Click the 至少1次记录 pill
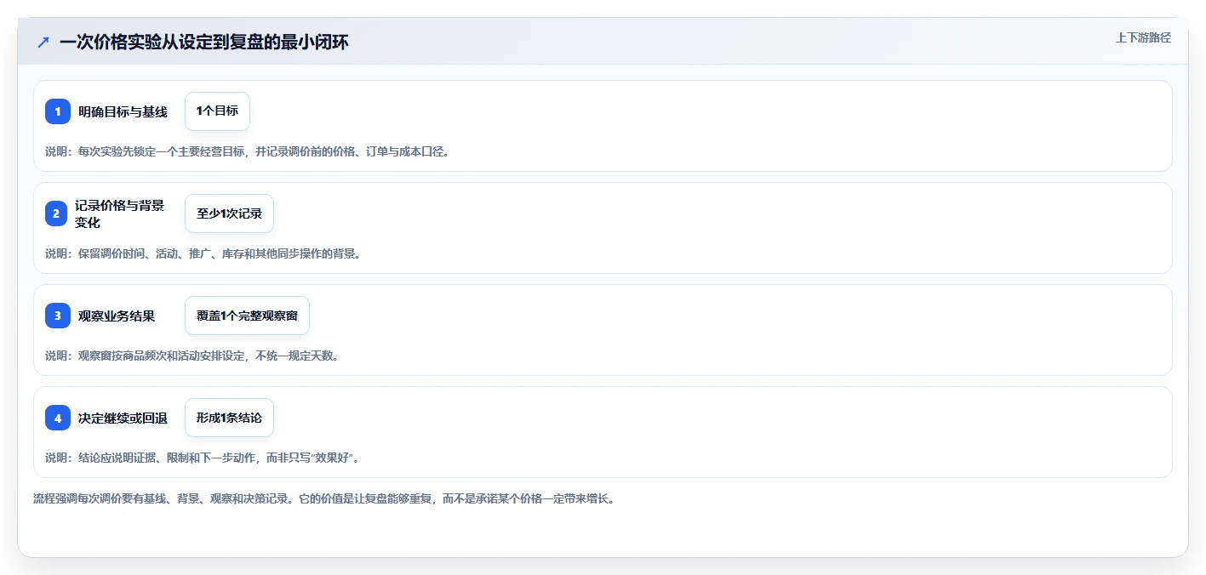Screen dimensions: 1206x575 [229, 213]
